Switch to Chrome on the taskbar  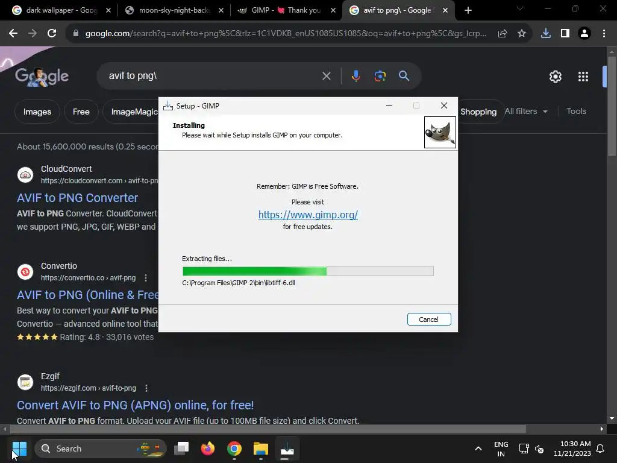(234, 449)
